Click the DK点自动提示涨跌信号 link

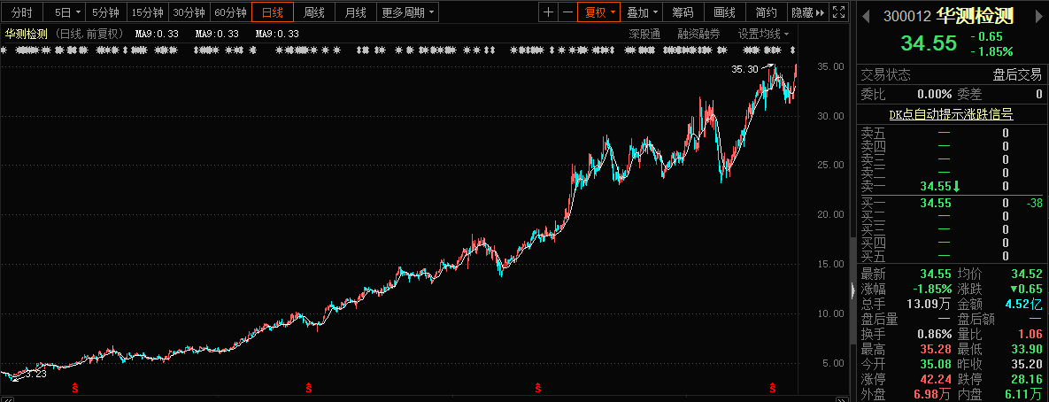click(x=951, y=114)
